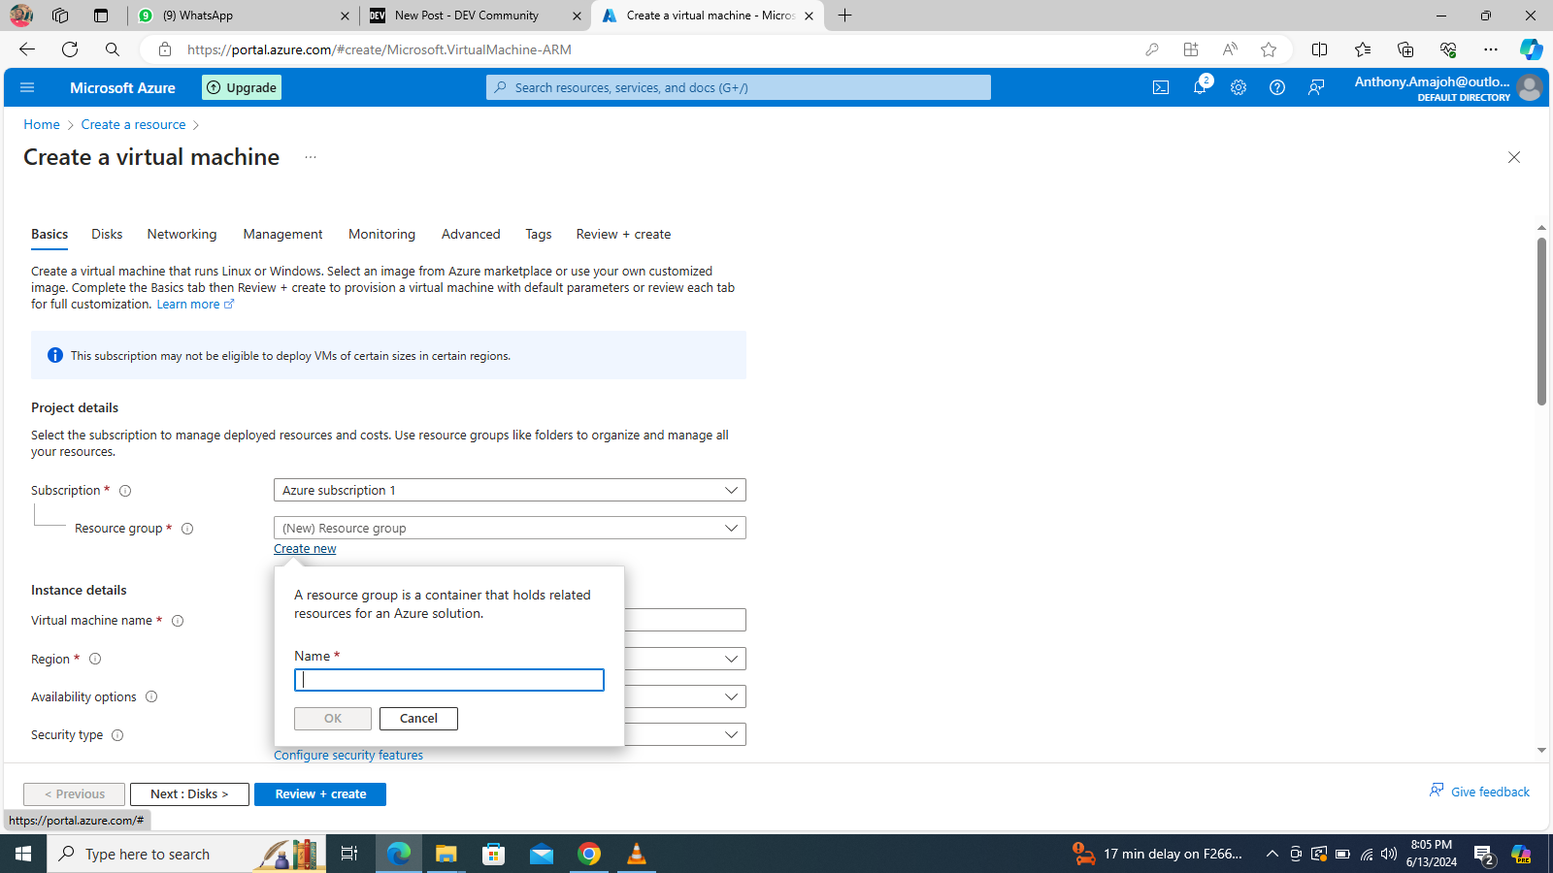Click the Microsoft Azure logo text

point(122,87)
